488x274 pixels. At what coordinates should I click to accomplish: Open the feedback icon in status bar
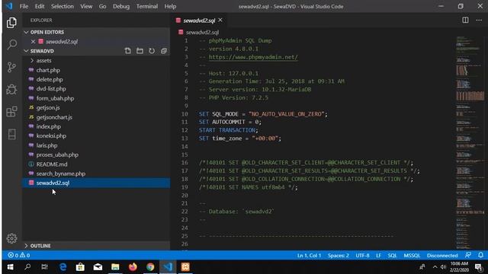point(467,255)
